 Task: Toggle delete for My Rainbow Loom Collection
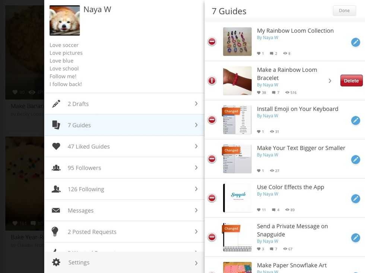[212, 42]
